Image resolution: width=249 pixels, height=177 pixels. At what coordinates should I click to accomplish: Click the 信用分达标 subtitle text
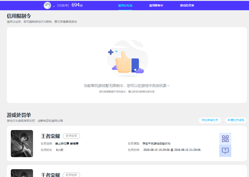point(42,22)
